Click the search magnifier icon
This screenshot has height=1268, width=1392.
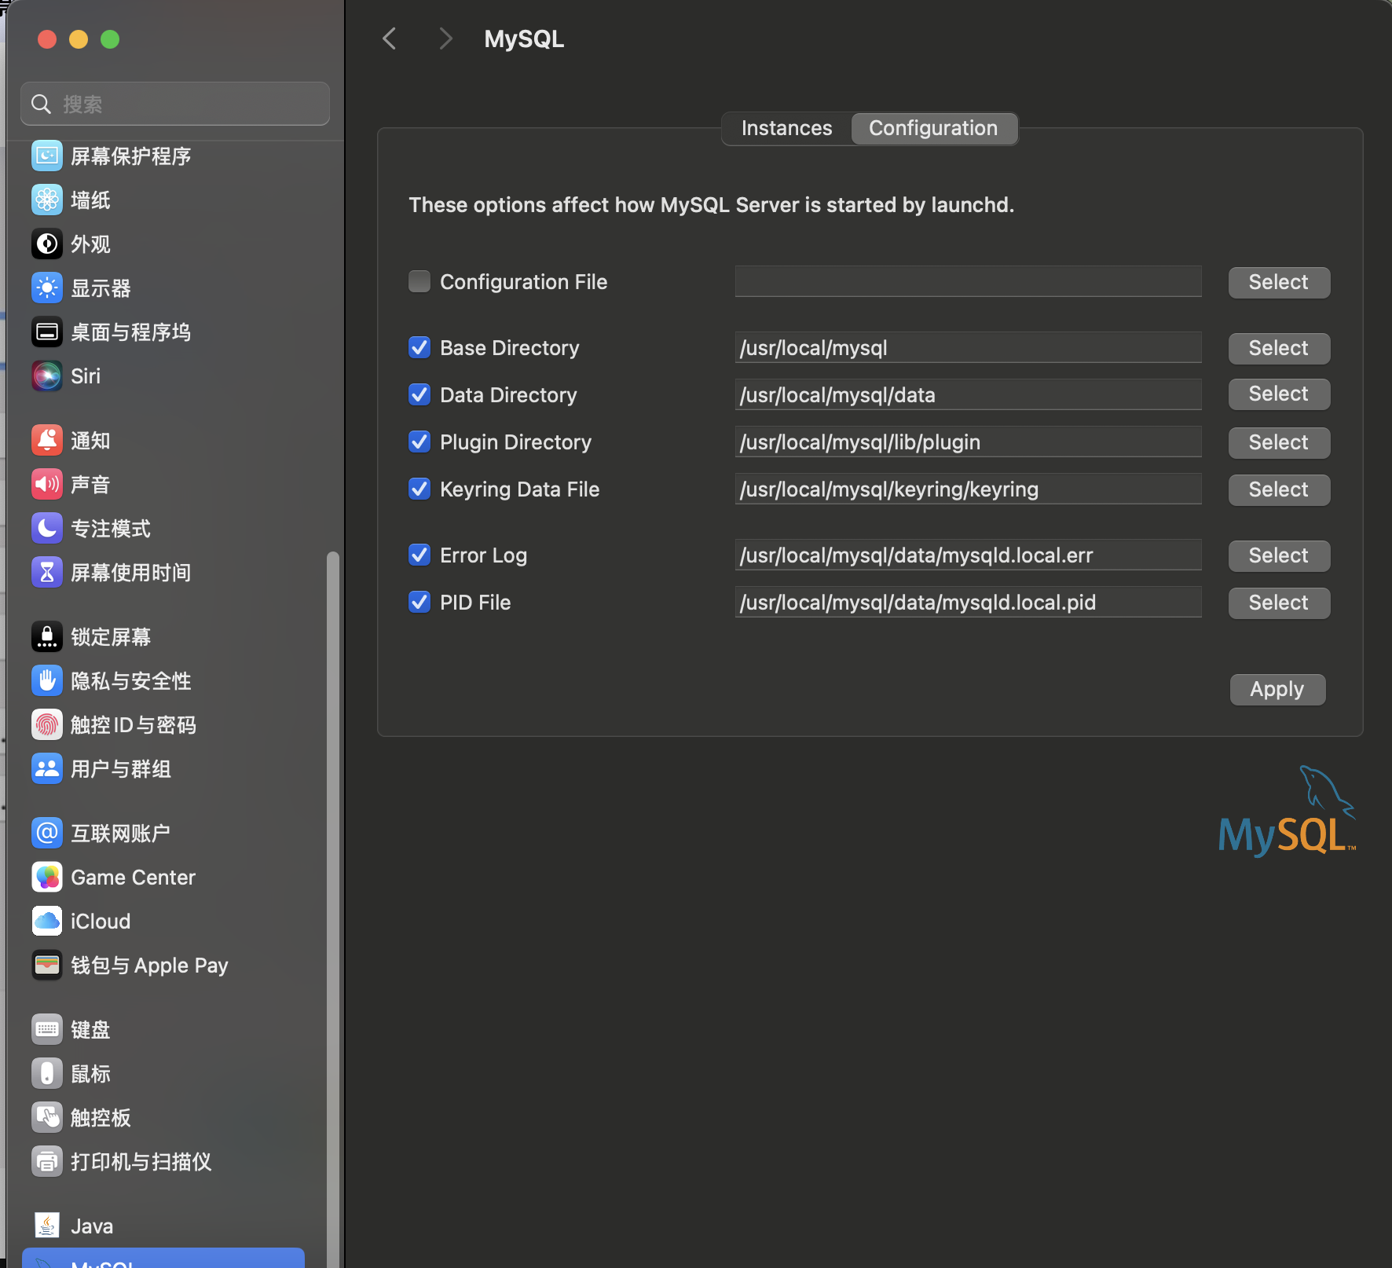point(41,104)
